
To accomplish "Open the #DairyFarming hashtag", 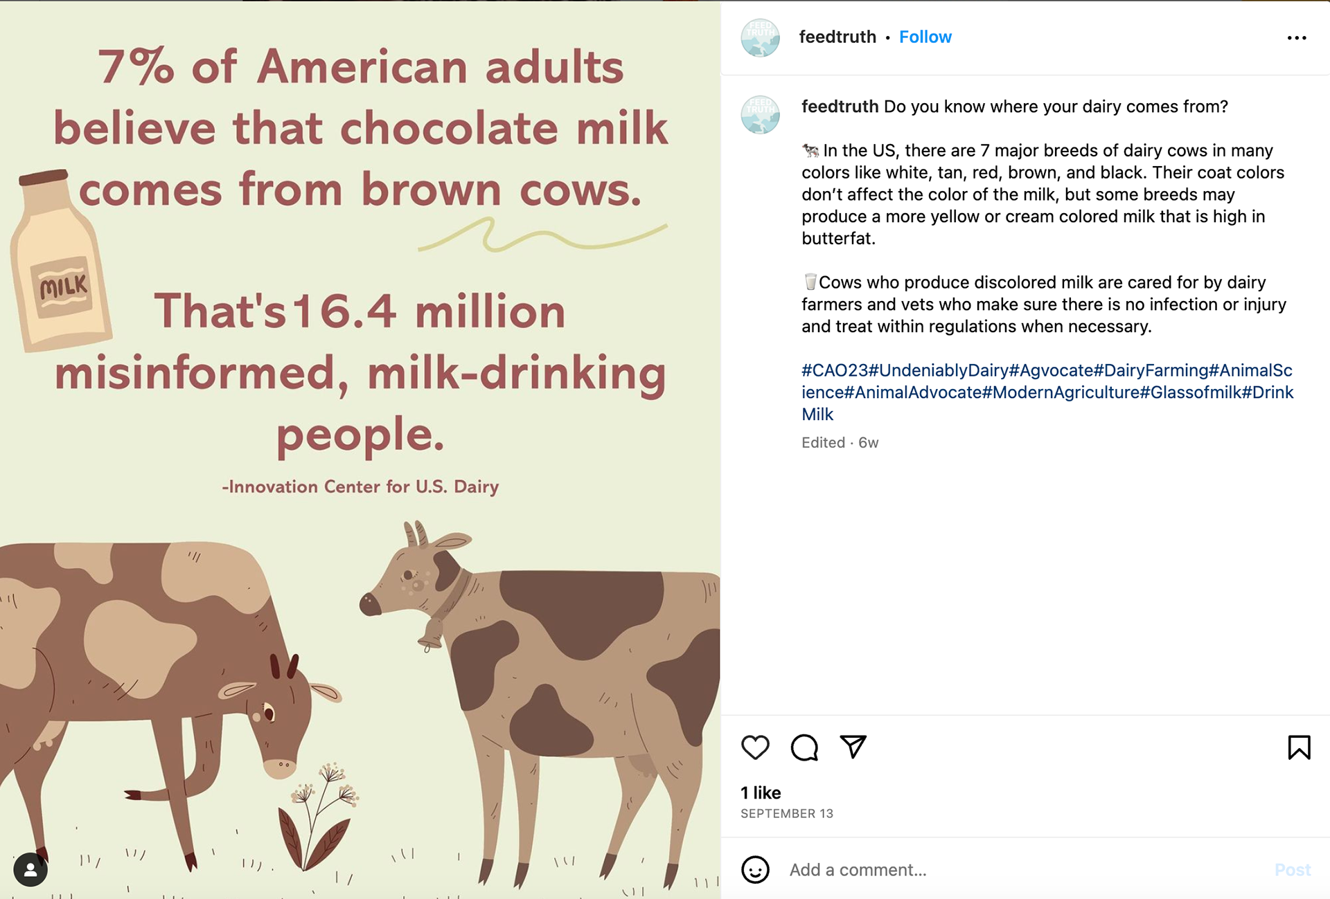I will pos(1151,370).
